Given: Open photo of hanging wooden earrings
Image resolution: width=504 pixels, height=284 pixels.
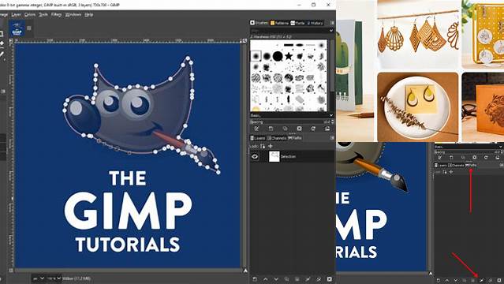Looking at the screenshot, I should point(418,35).
